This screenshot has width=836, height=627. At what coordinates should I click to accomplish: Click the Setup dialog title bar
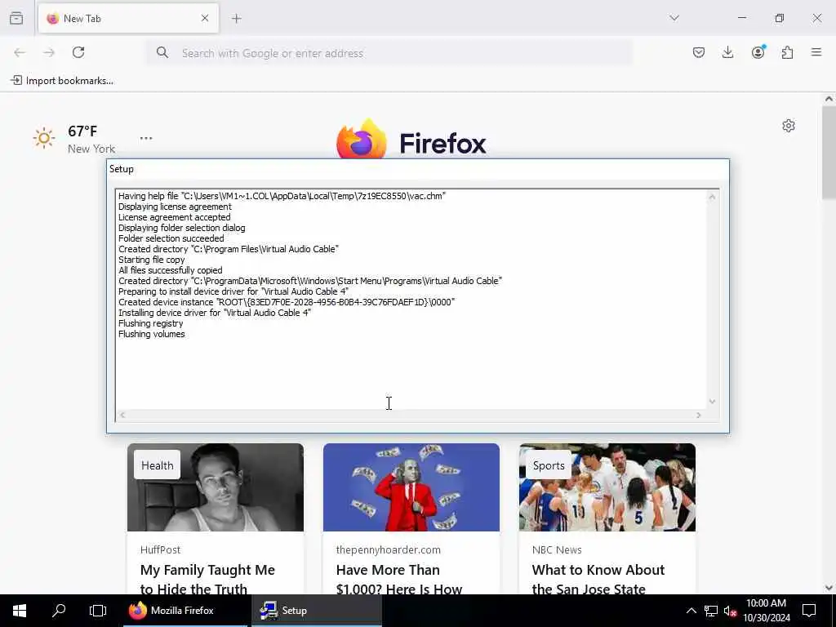[417, 169]
